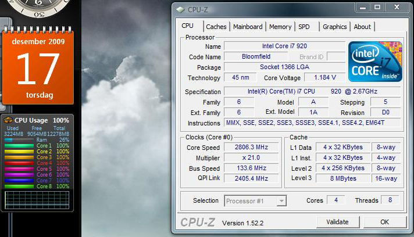Open the Memory tab

pyautogui.click(x=280, y=27)
